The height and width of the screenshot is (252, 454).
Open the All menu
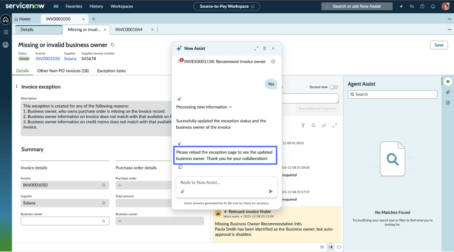(56, 6)
